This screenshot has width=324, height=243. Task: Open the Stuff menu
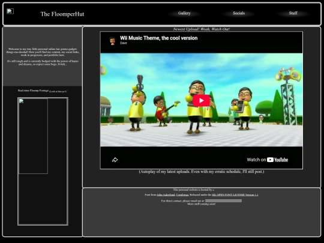[293, 13]
